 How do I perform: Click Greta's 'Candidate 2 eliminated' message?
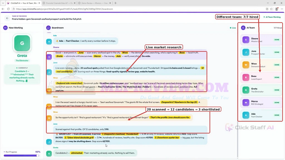pos(95,153)
